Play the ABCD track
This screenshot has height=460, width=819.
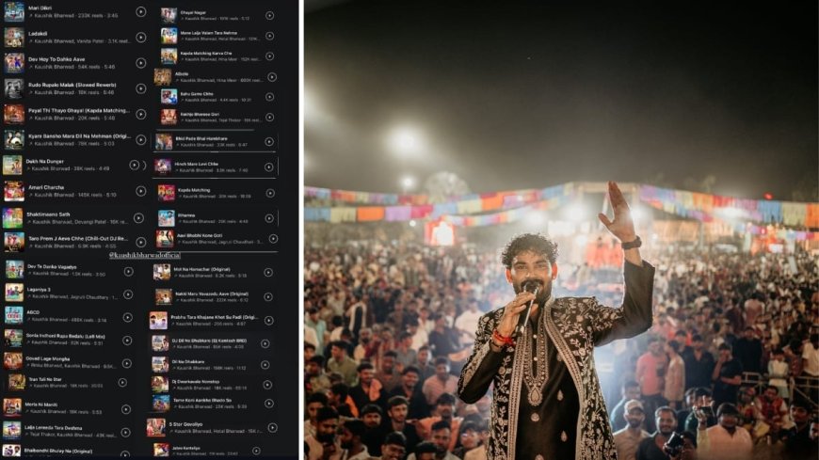[127, 317]
